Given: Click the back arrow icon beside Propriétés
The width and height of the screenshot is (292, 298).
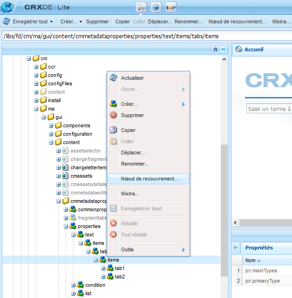Looking at the screenshot, I should [236, 248].
